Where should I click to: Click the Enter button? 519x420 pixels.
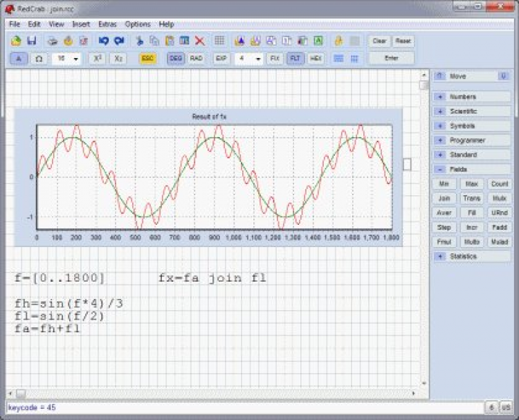(391, 58)
